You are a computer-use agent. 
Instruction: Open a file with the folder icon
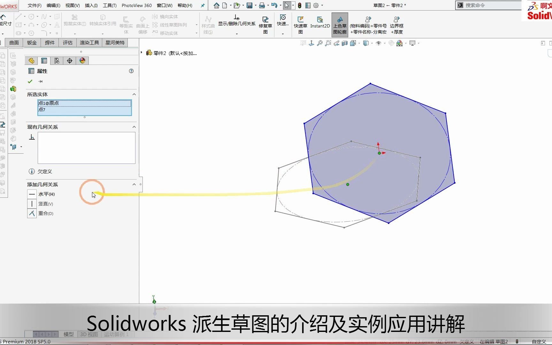click(x=237, y=5)
